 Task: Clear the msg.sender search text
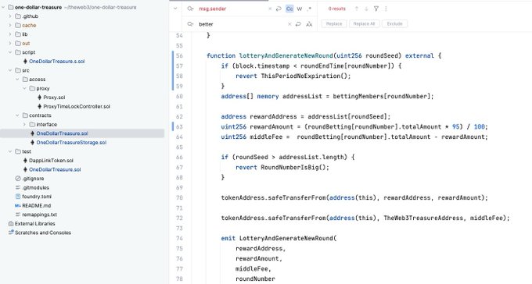point(270,9)
